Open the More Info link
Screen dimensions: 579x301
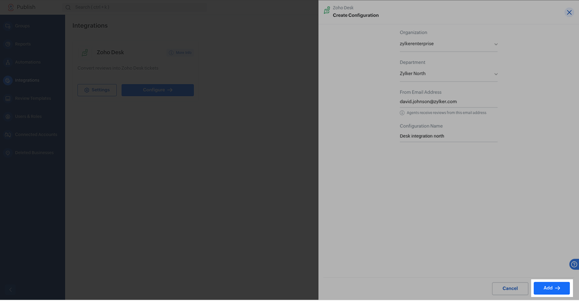(180, 53)
